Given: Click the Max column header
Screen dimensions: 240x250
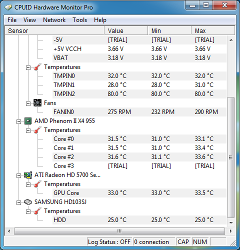Looking at the screenshot, I should (x=213, y=30).
